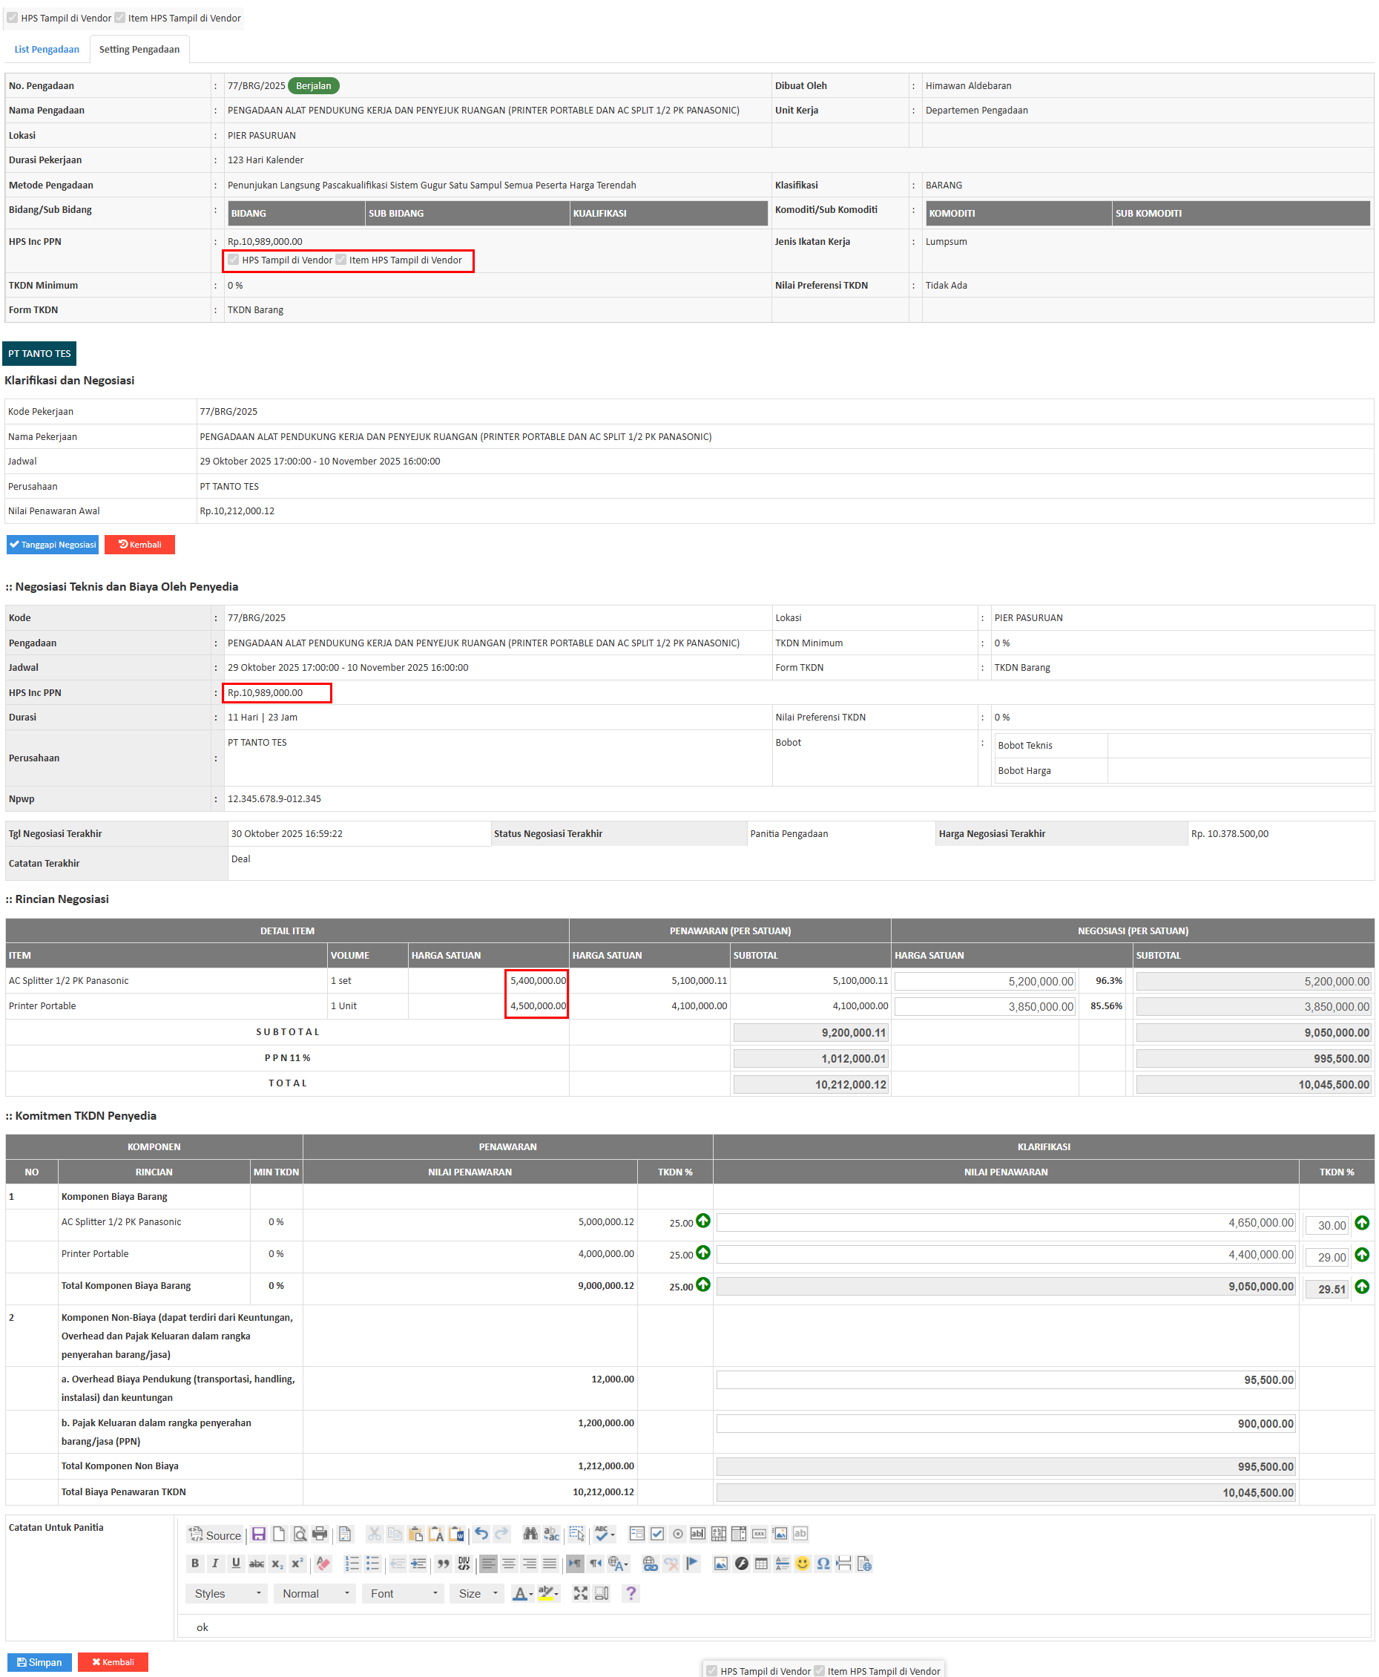Click the Paste clipboard icon
This screenshot has height=1677, width=1379.
tap(415, 1534)
